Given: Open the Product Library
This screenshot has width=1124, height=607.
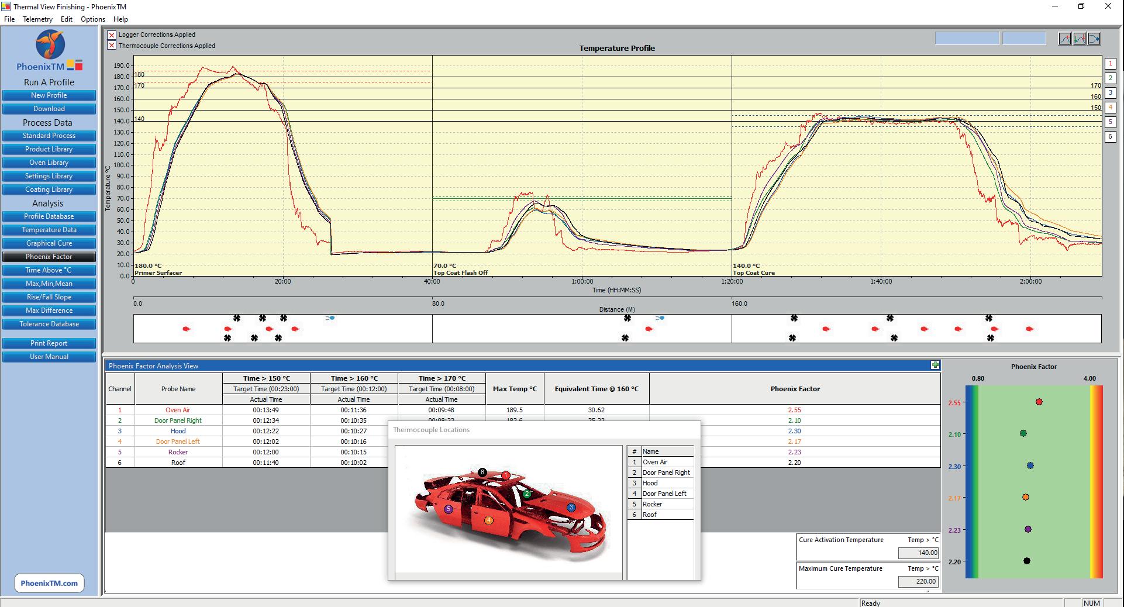Looking at the screenshot, I should pos(49,149).
